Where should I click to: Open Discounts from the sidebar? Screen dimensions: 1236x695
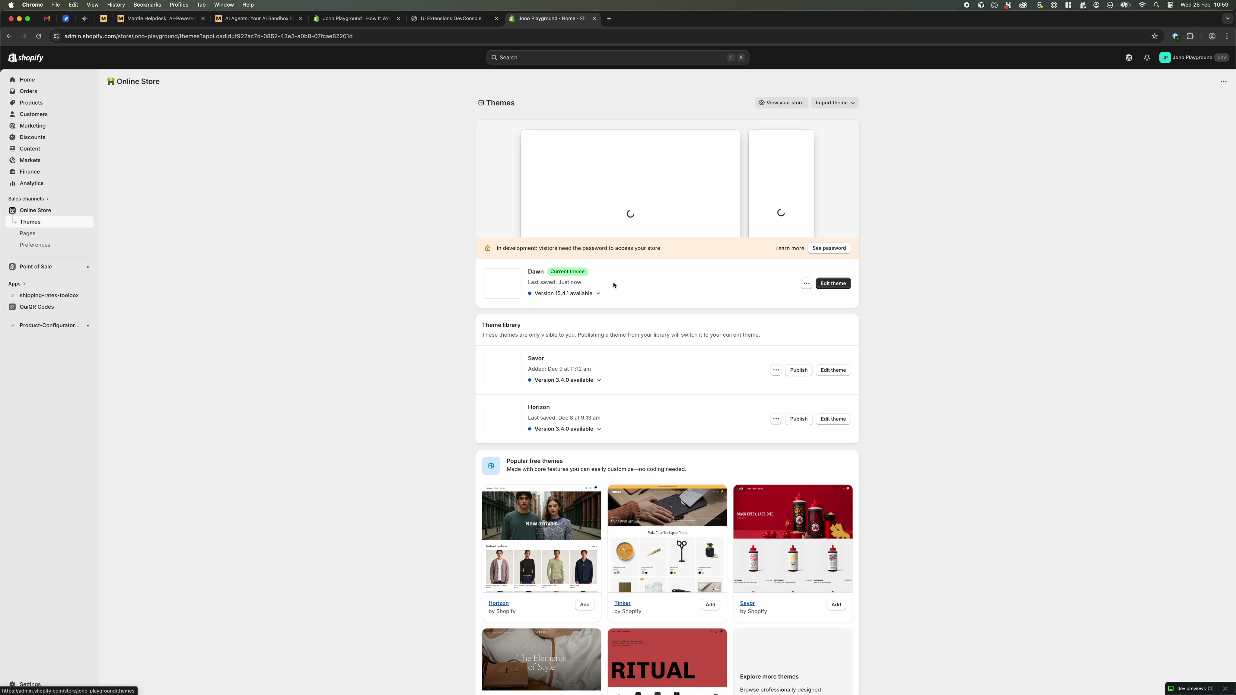coord(32,137)
